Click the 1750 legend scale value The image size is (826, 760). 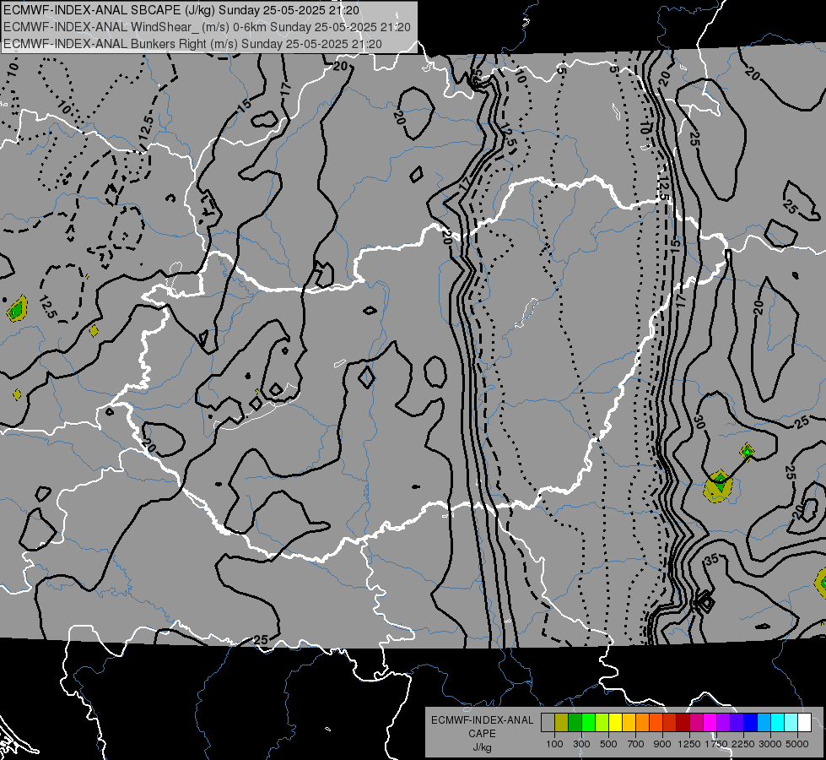point(716,744)
